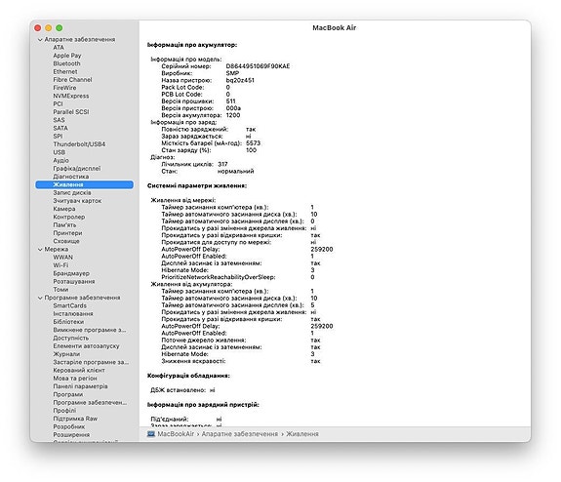Collapse the Мережа section
This screenshot has width=561, height=482.
pyautogui.click(x=40, y=249)
